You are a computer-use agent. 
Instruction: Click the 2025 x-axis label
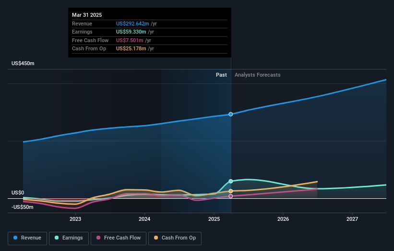tap(214, 219)
